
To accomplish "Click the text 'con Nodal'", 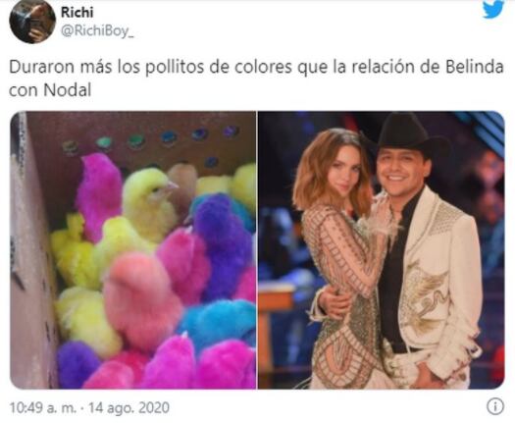I will click(50, 89).
